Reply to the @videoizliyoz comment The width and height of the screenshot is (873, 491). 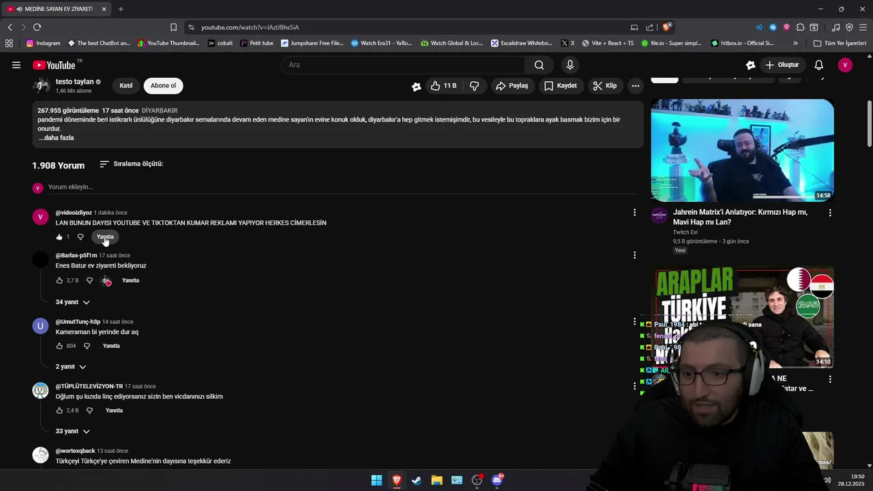[105, 237]
